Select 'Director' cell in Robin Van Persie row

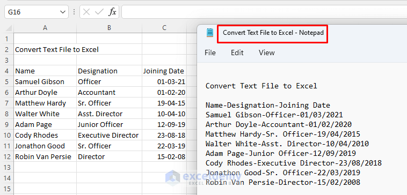point(110,156)
